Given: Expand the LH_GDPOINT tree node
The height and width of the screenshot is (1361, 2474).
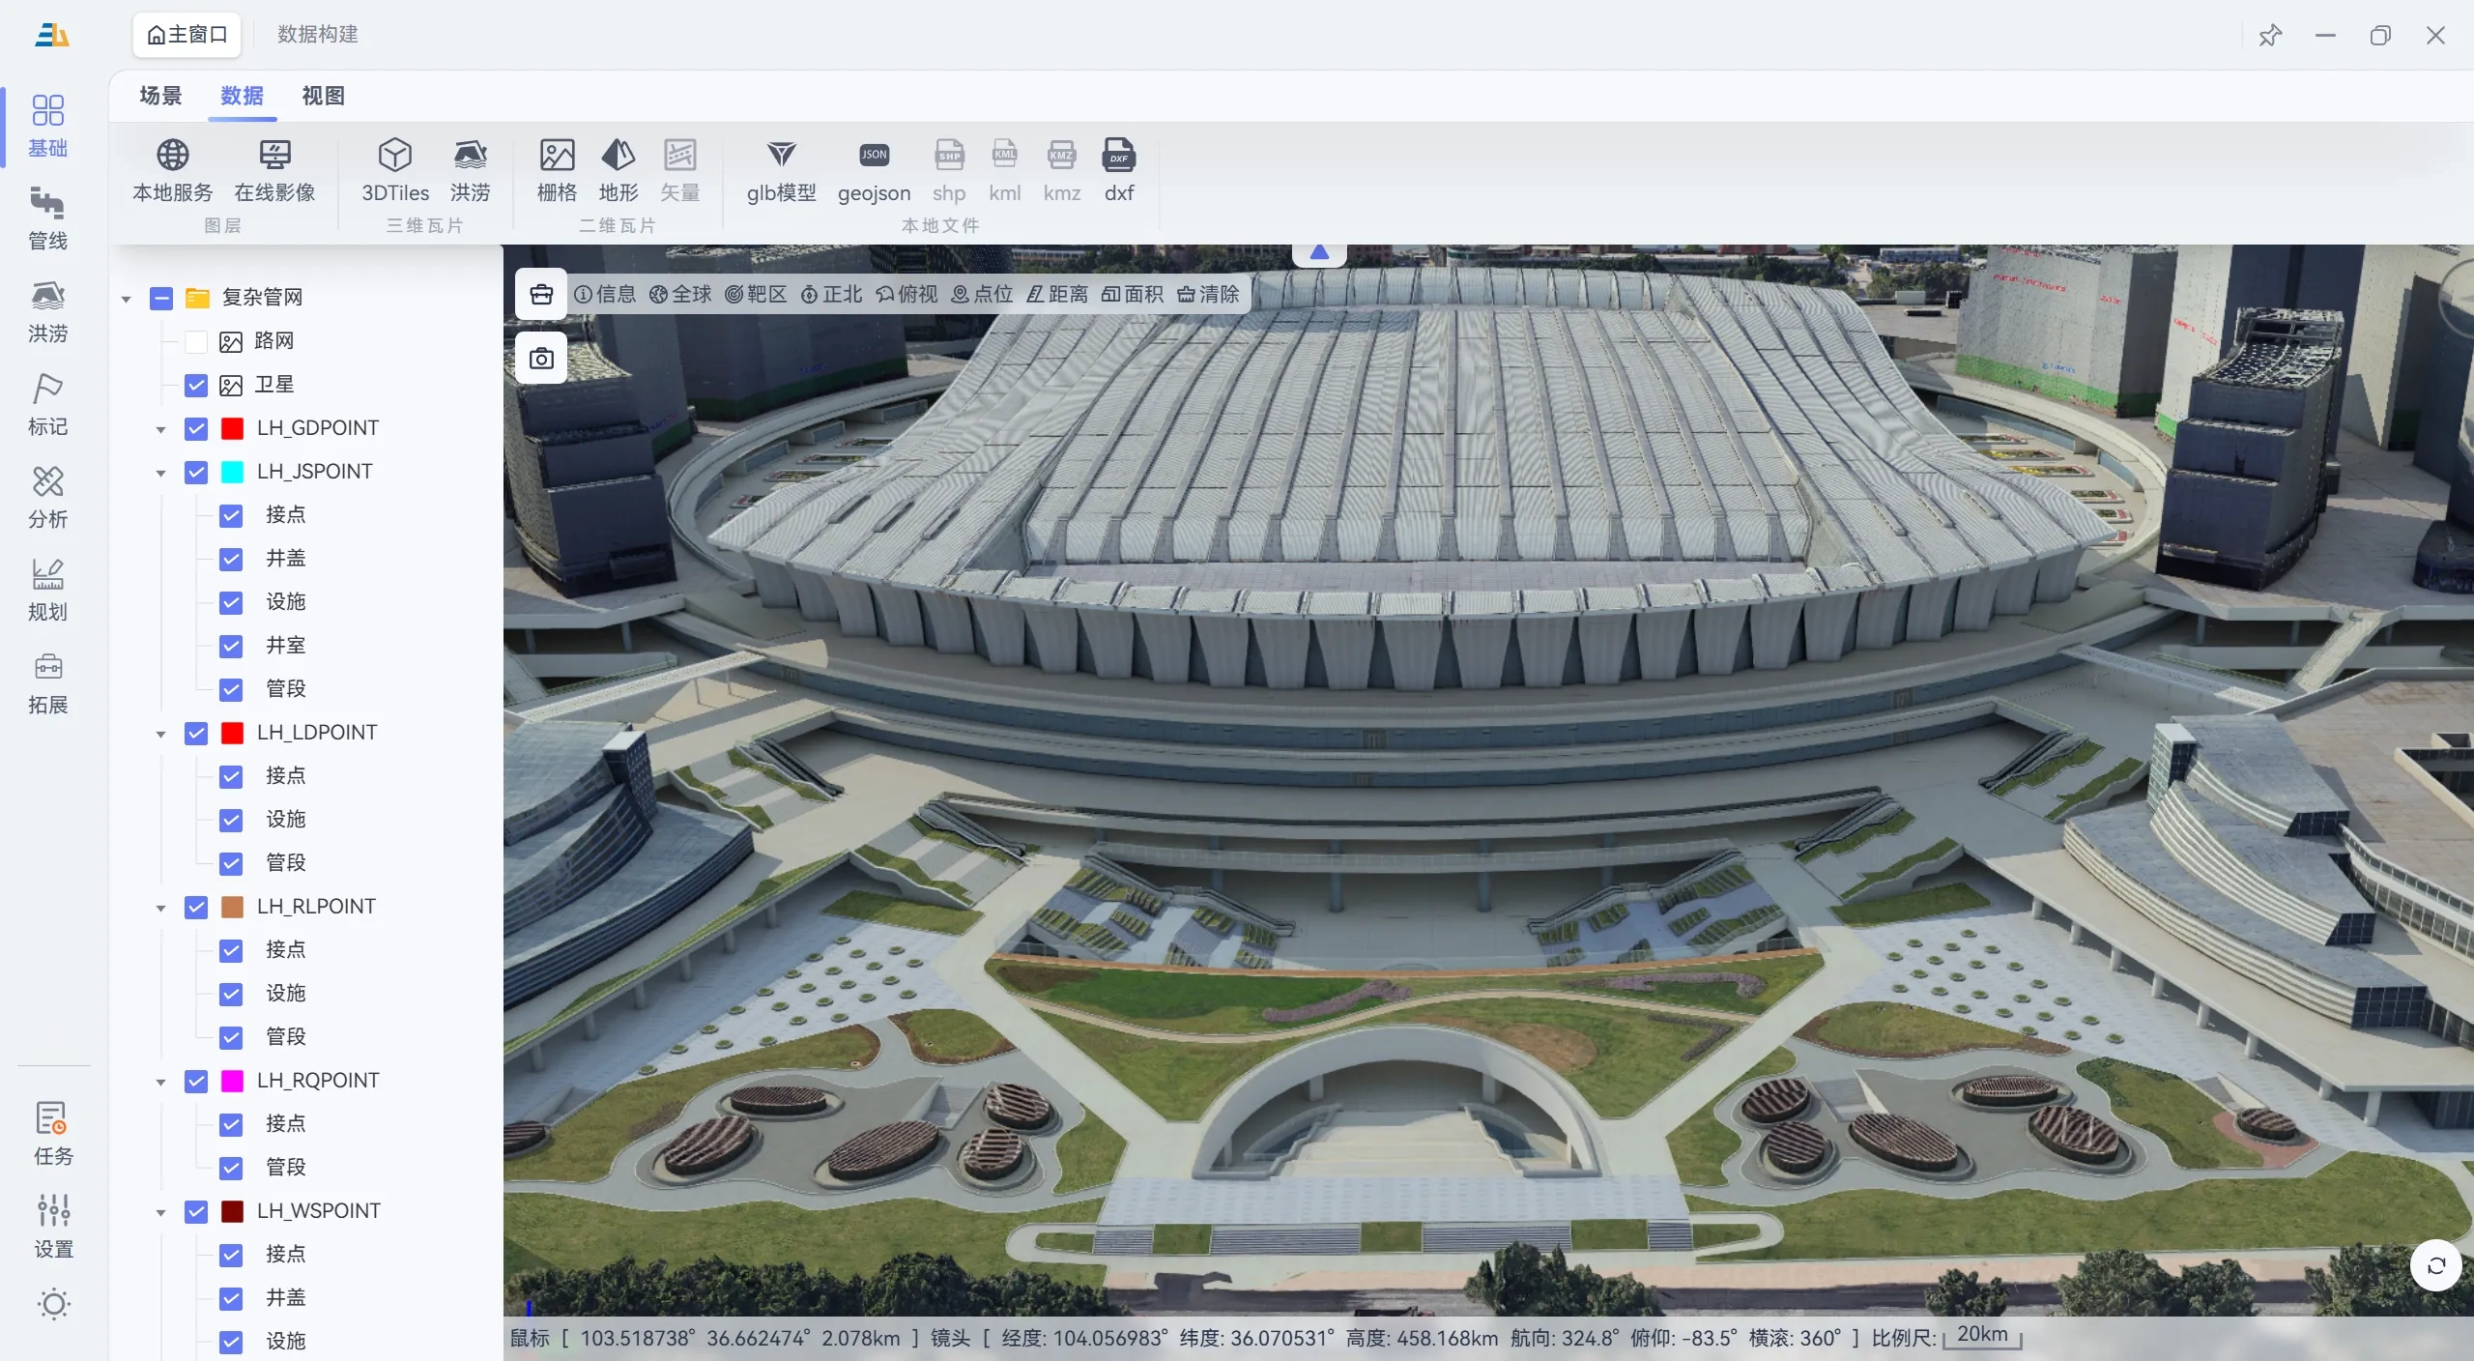Looking at the screenshot, I should pyautogui.click(x=160, y=429).
